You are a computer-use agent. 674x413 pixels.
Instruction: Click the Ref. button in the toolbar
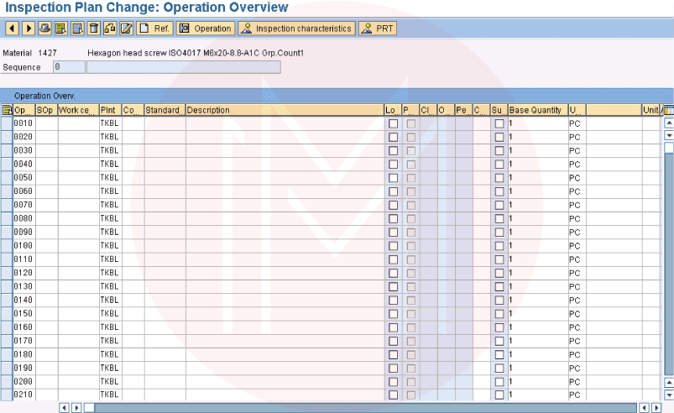[155, 29]
